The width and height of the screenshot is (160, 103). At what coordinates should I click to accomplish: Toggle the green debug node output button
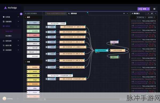pyautogui.click(x=119, y=57)
